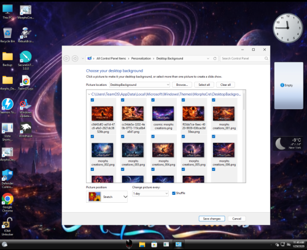This screenshot has width=307, height=250.
Task: Go to Personalization breadcrumb
Action: coord(141,58)
